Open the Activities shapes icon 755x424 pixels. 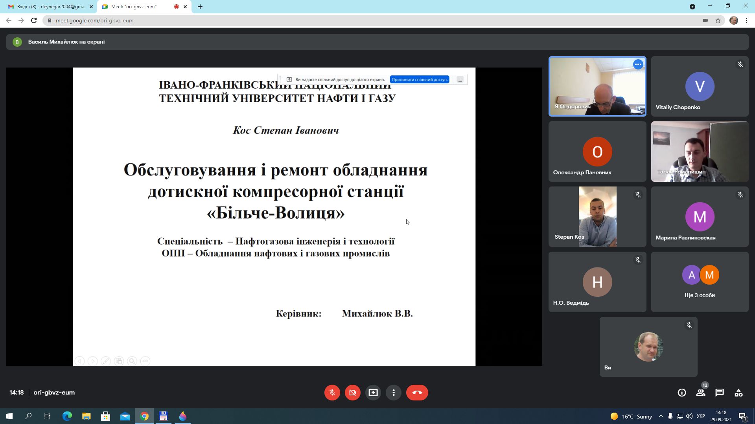pyautogui.click(x=738, y=393)
